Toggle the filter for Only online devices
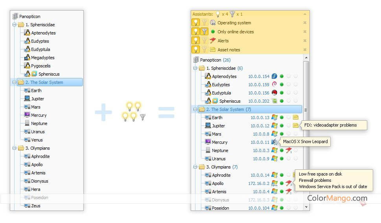Screen dimensions: 381x223 (x=204, y=32)
